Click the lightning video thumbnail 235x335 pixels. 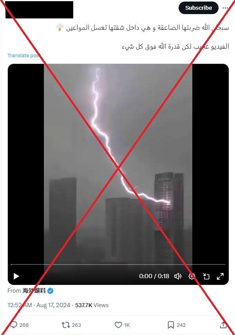pos(118,162)
